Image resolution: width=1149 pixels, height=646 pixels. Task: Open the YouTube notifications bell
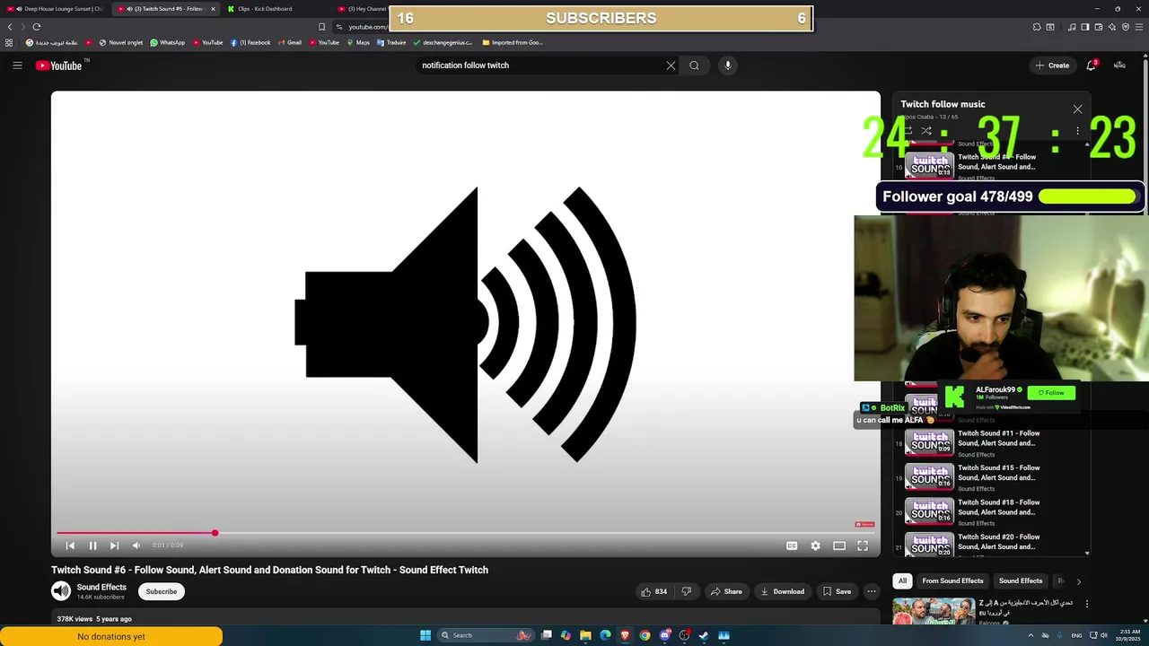tap(1092, 65)
